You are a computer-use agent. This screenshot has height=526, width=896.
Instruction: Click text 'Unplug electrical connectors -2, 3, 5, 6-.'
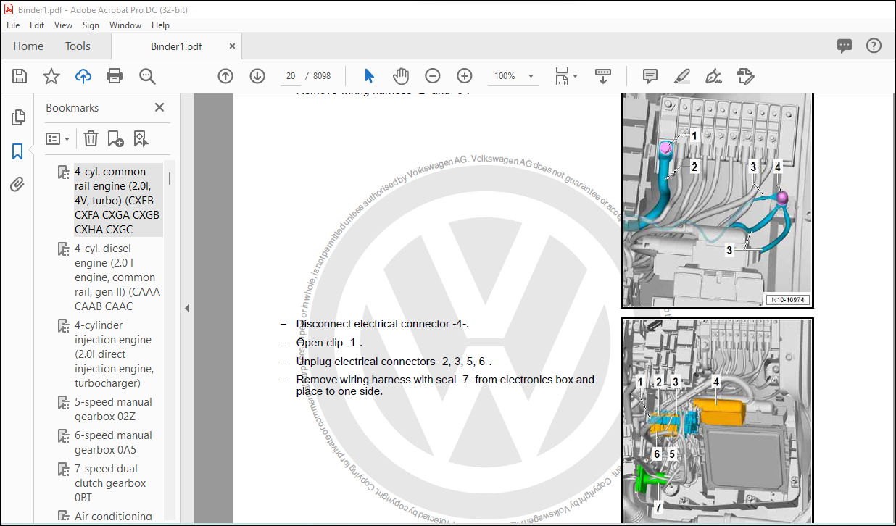coord(394,362)
